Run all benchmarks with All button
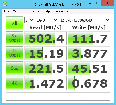The image size is (116, 105). [14, 23]
